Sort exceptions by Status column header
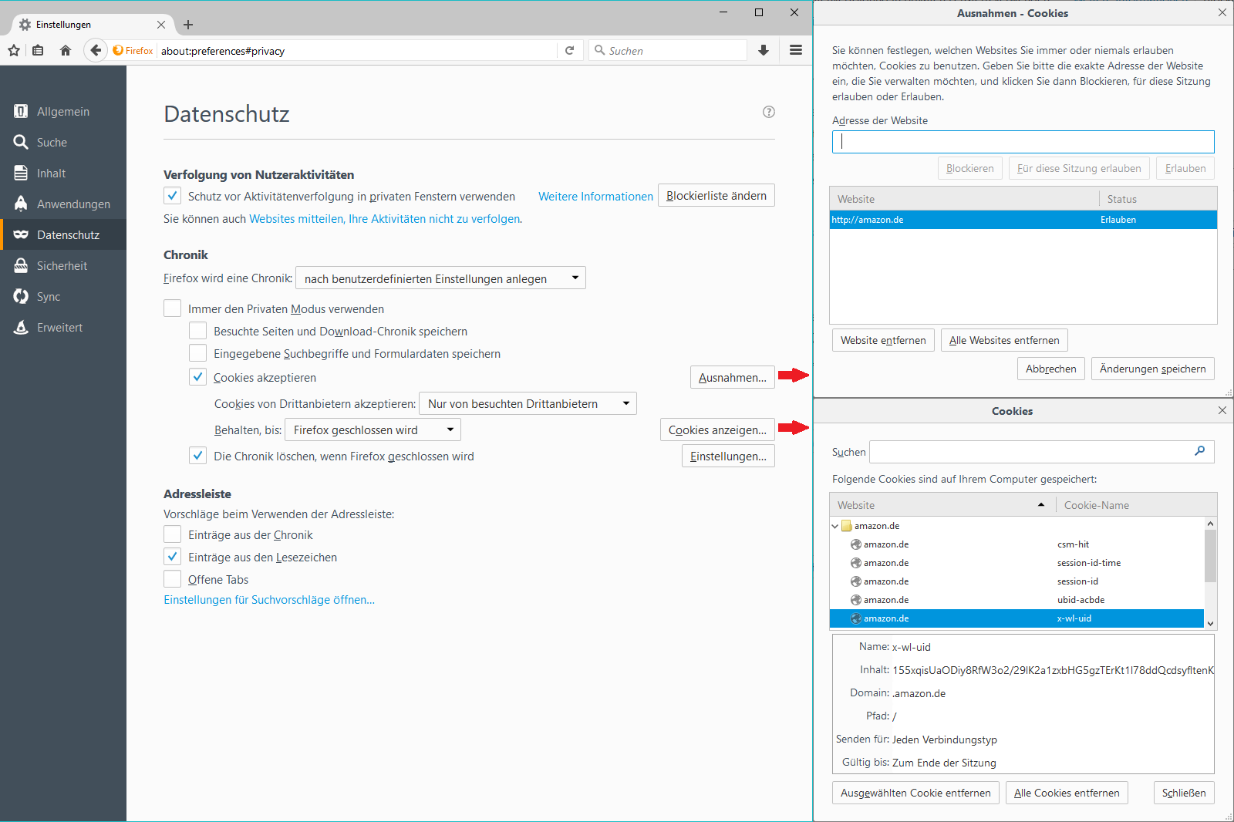Viewport: 1234px width, 822px height. coord(1158,199)
